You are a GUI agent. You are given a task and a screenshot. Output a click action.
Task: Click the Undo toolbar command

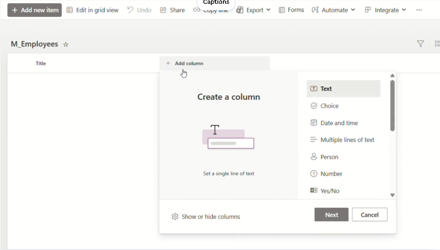139,10
